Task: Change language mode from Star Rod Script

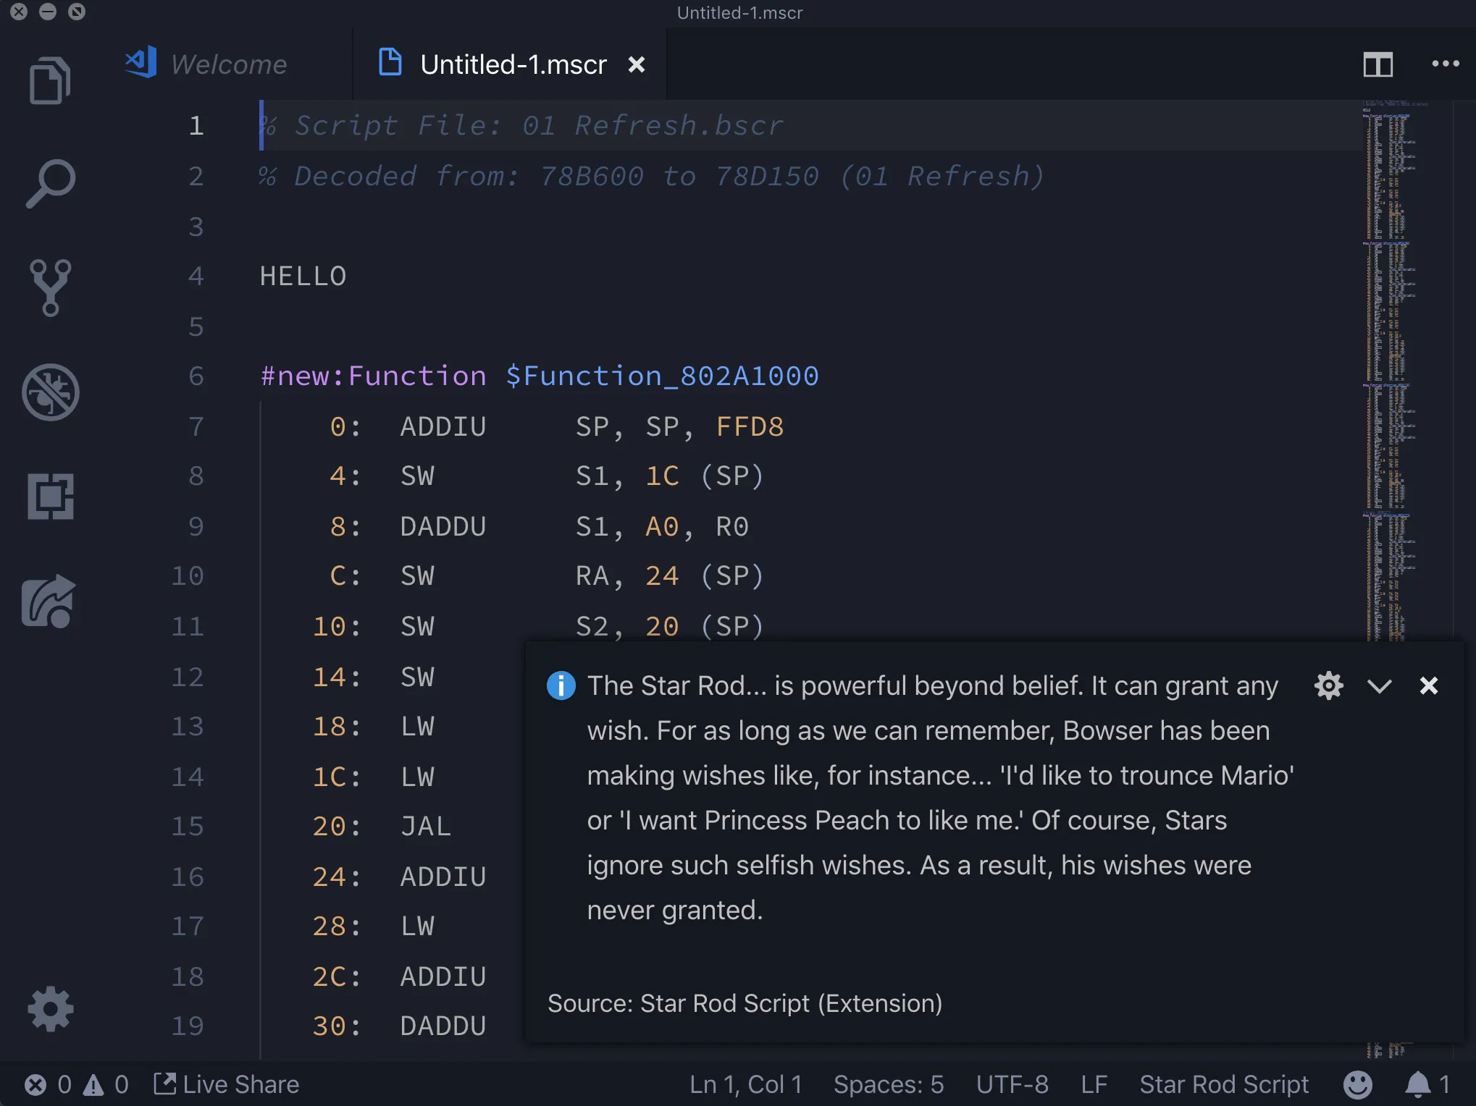Action: click(x=1223, y=1084)
